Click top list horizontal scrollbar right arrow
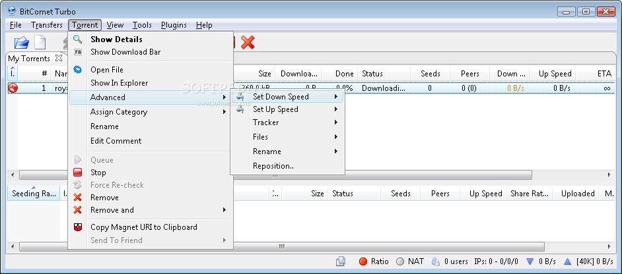The width and height of the screenshot is (622, 274). tap(609, 175)
